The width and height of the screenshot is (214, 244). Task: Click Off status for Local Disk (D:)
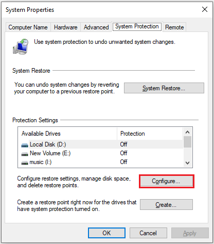[x=123, y=144]
